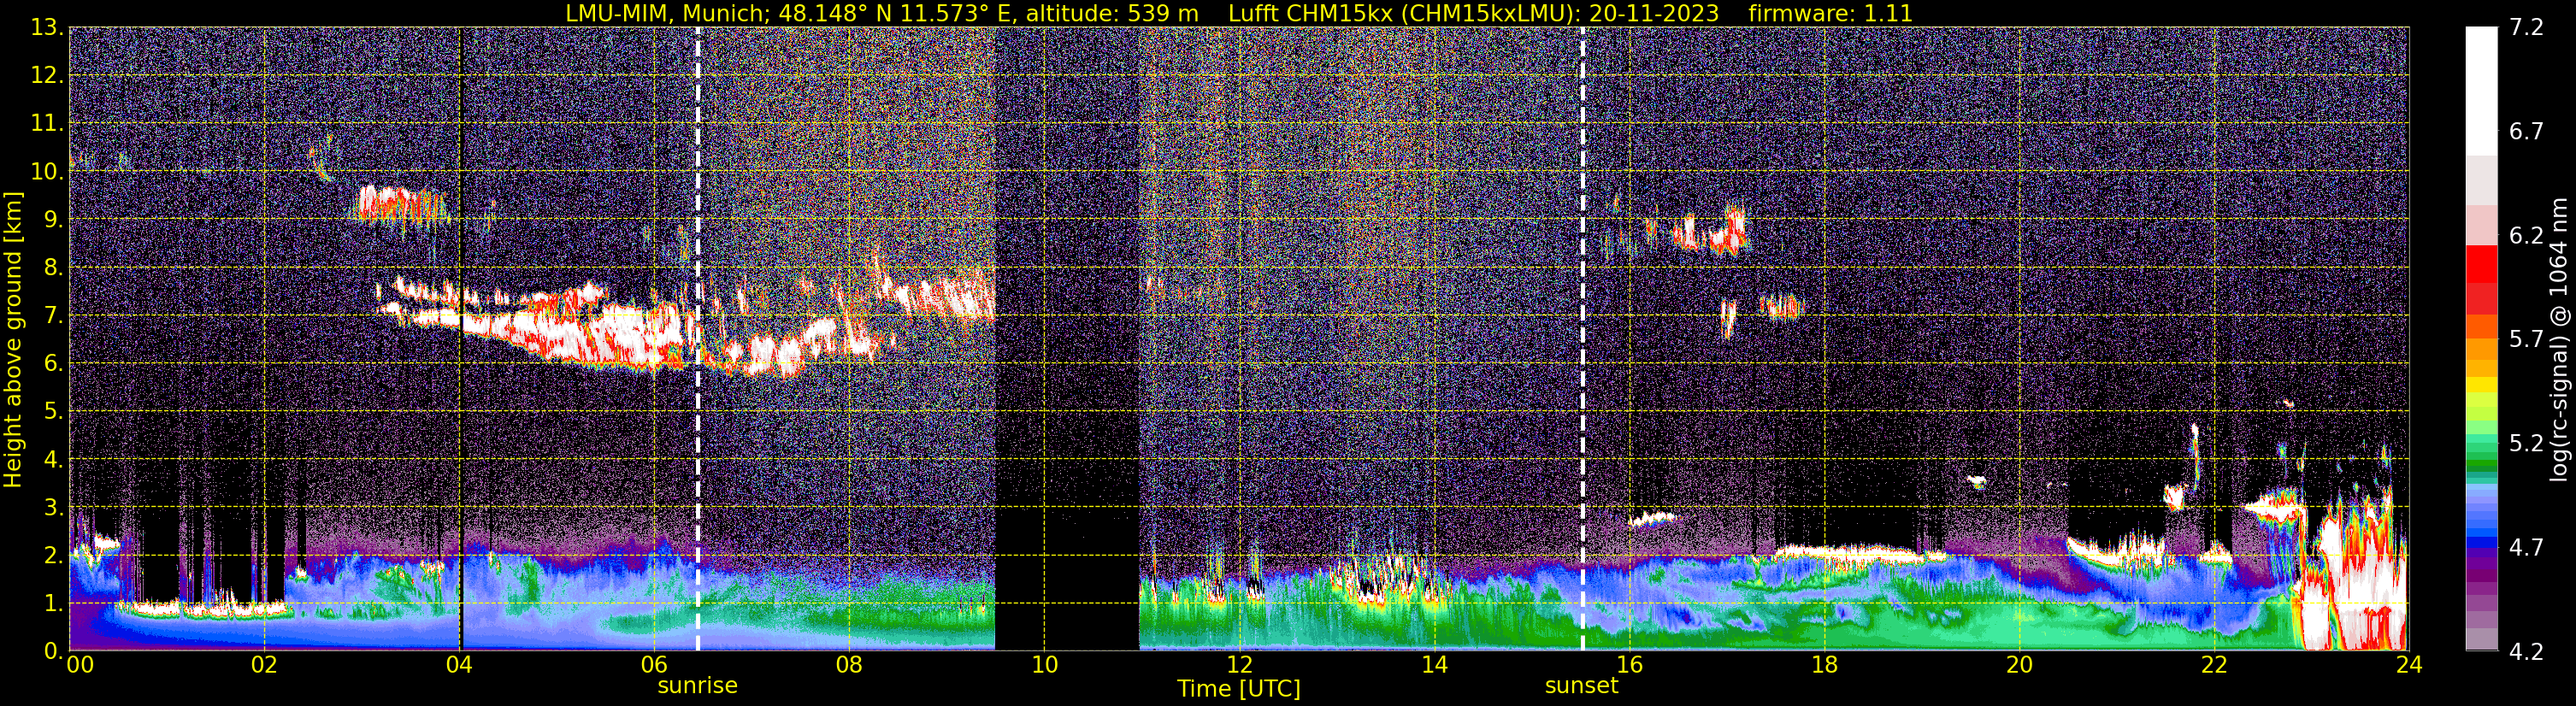Click the 'Time [UTC]' axis label
2576x706 pixels.
click(1239, 689)
